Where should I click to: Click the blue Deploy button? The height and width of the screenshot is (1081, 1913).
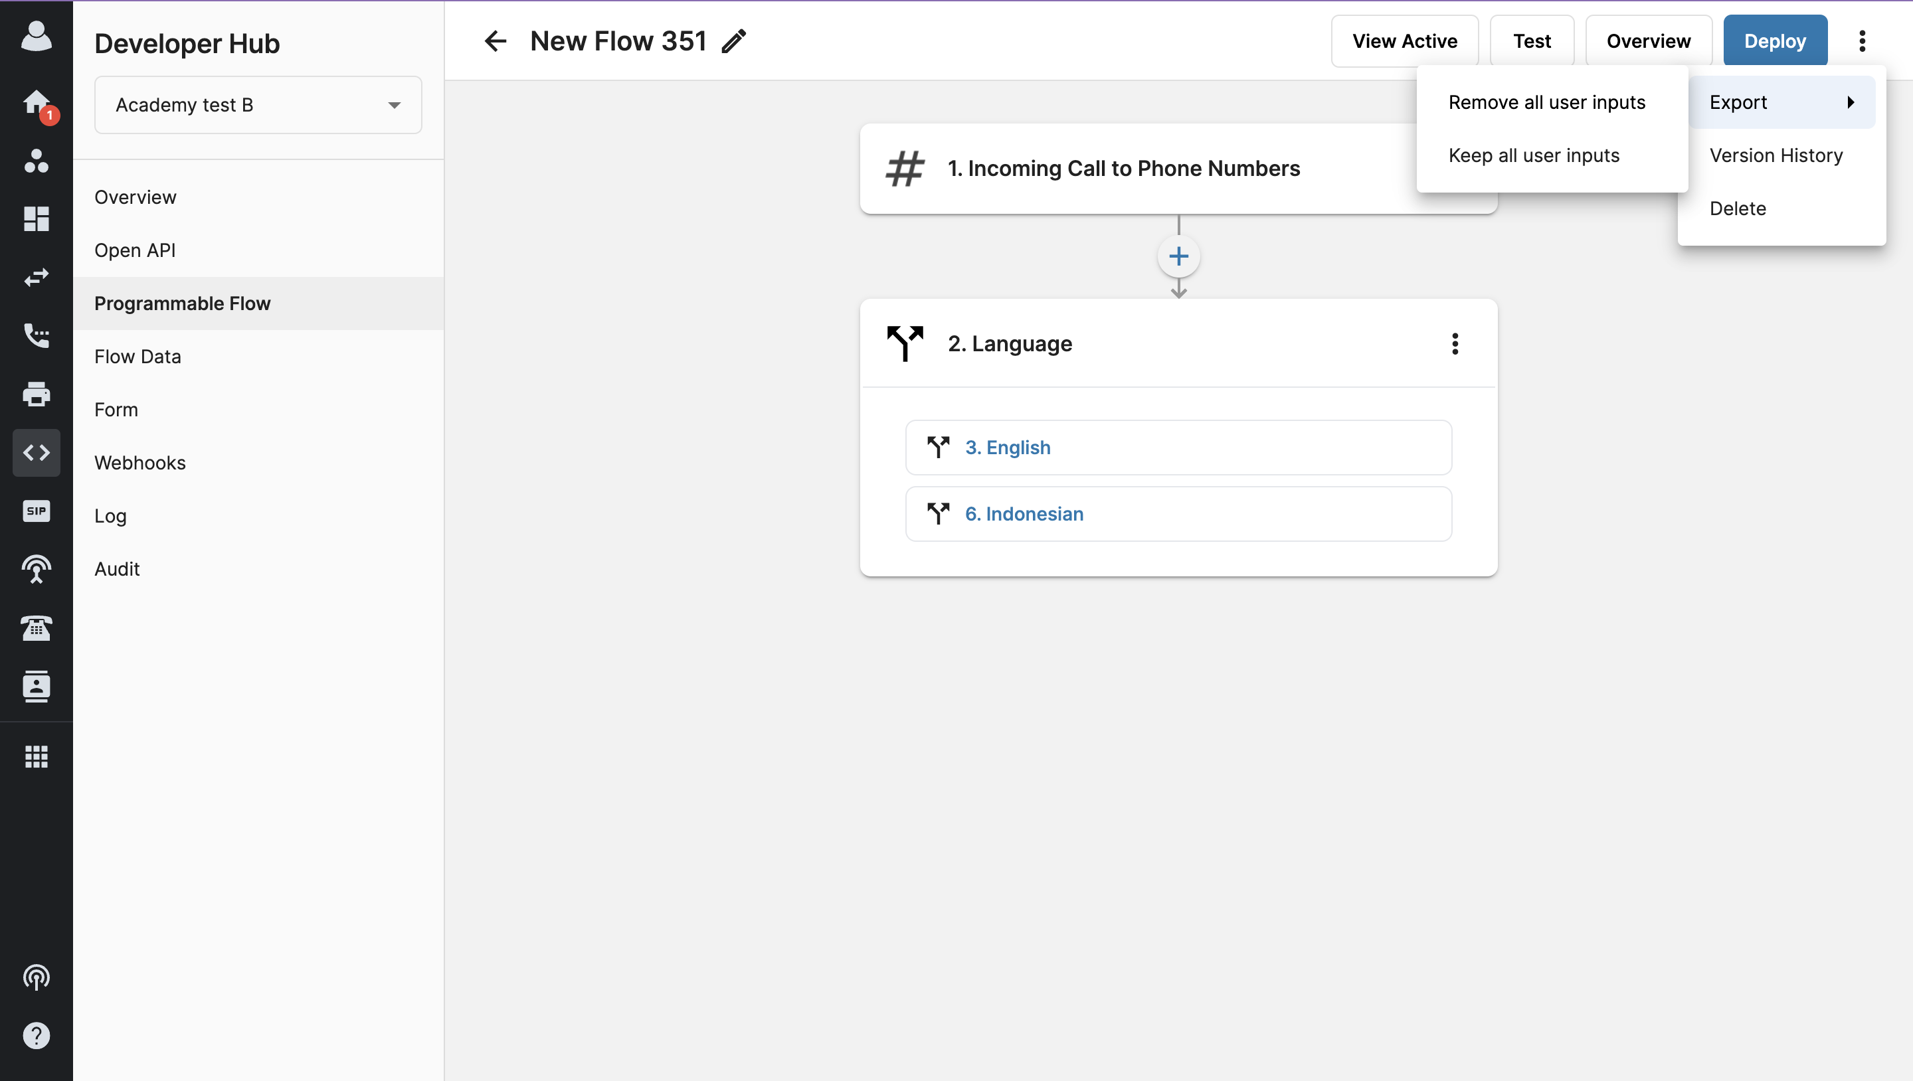(x=1774, y=41)
